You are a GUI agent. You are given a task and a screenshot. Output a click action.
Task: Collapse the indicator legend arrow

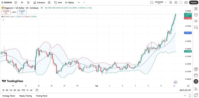pos(3,20)
